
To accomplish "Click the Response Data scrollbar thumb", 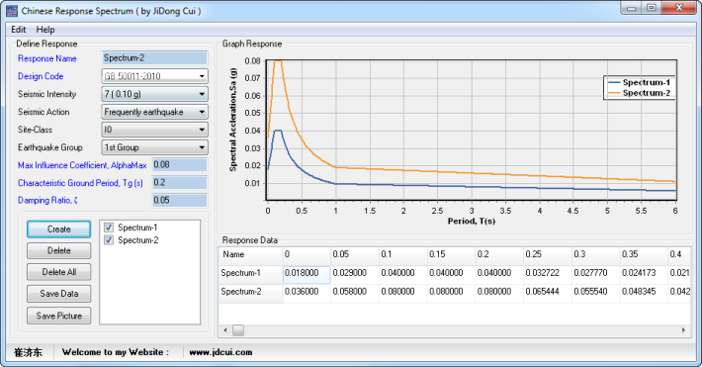I will pyautogui.click(x=238, y=330).
